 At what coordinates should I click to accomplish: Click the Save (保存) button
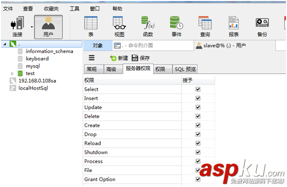(140, 58)
